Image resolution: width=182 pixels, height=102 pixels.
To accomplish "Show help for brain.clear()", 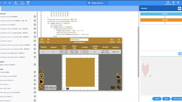I will [35, 84].
